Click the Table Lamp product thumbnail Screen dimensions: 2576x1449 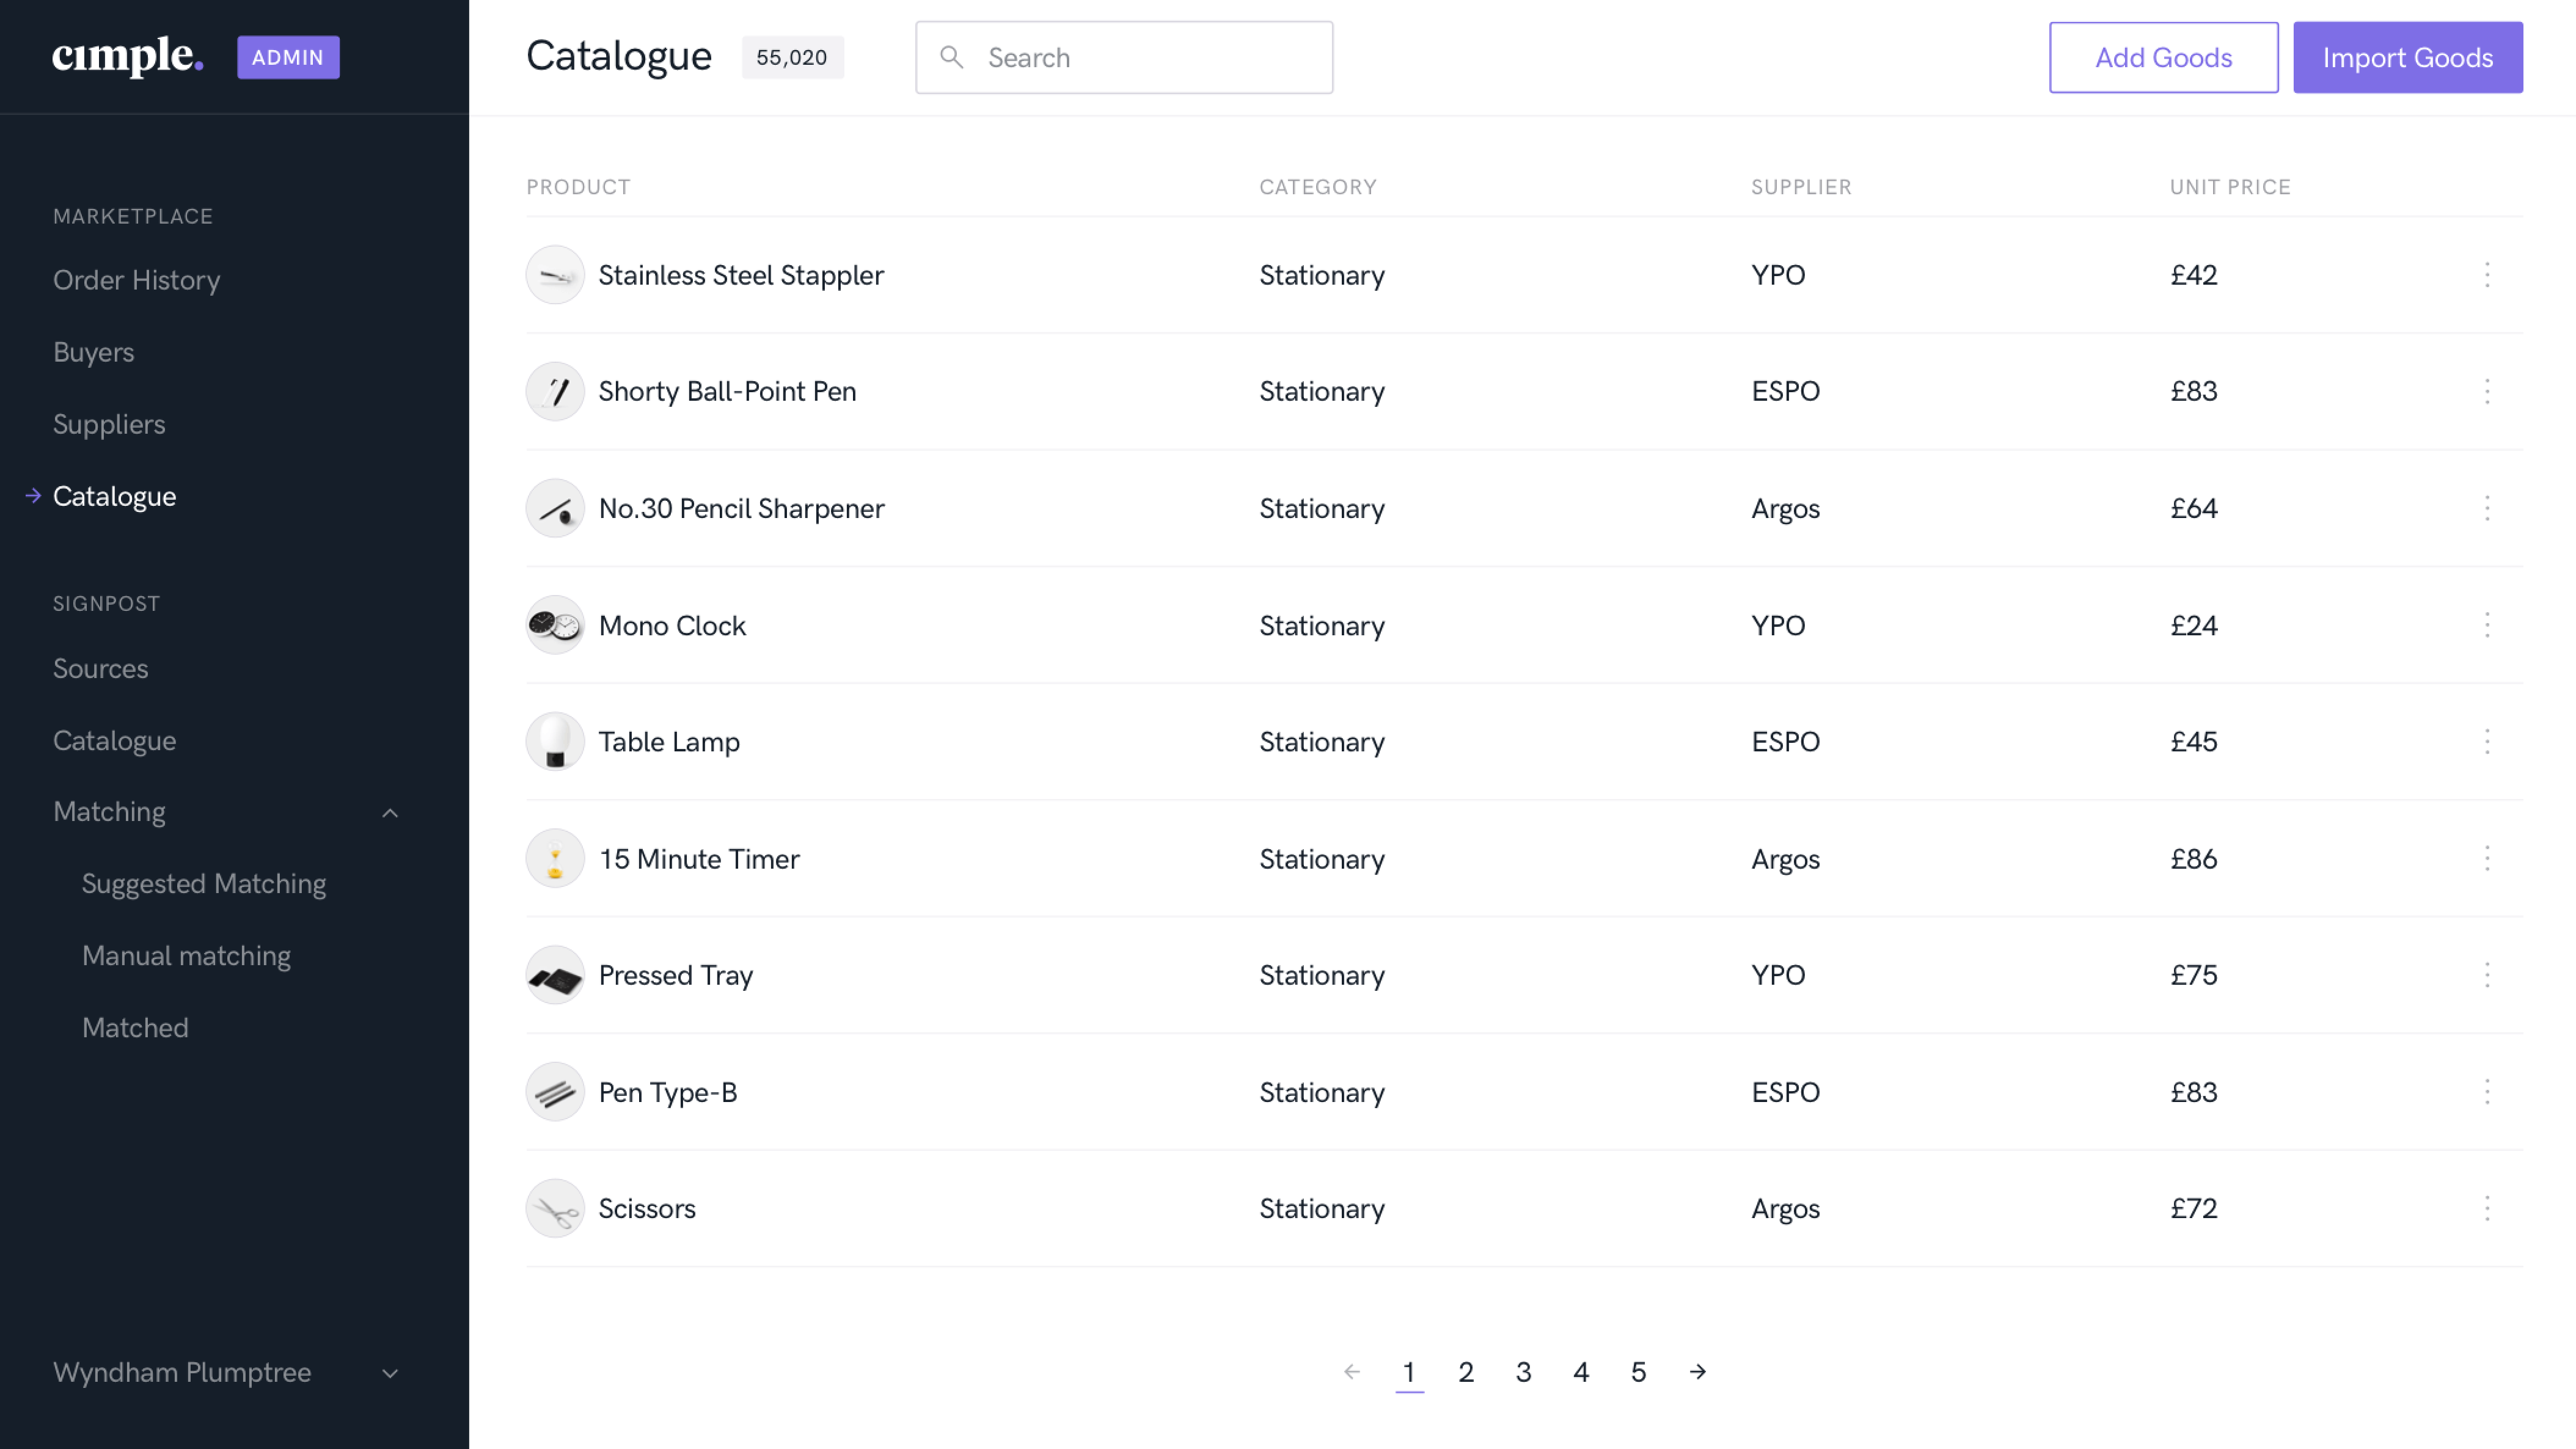click(x=555, y=741)
